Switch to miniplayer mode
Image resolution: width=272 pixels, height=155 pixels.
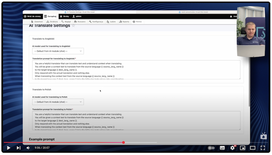pos(243,148)
